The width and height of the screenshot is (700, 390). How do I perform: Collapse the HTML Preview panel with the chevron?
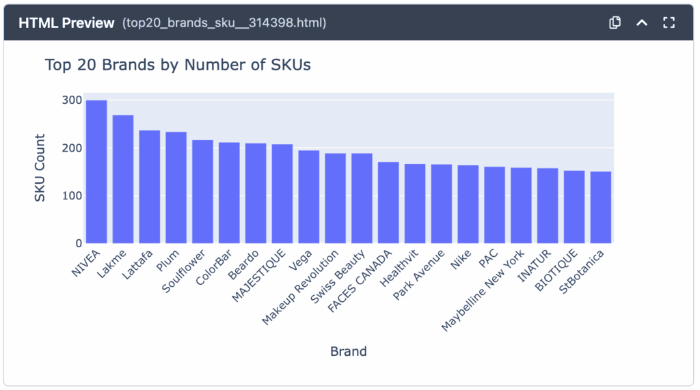(642, 23)
